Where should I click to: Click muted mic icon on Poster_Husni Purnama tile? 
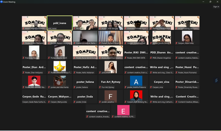coord(177,72)
